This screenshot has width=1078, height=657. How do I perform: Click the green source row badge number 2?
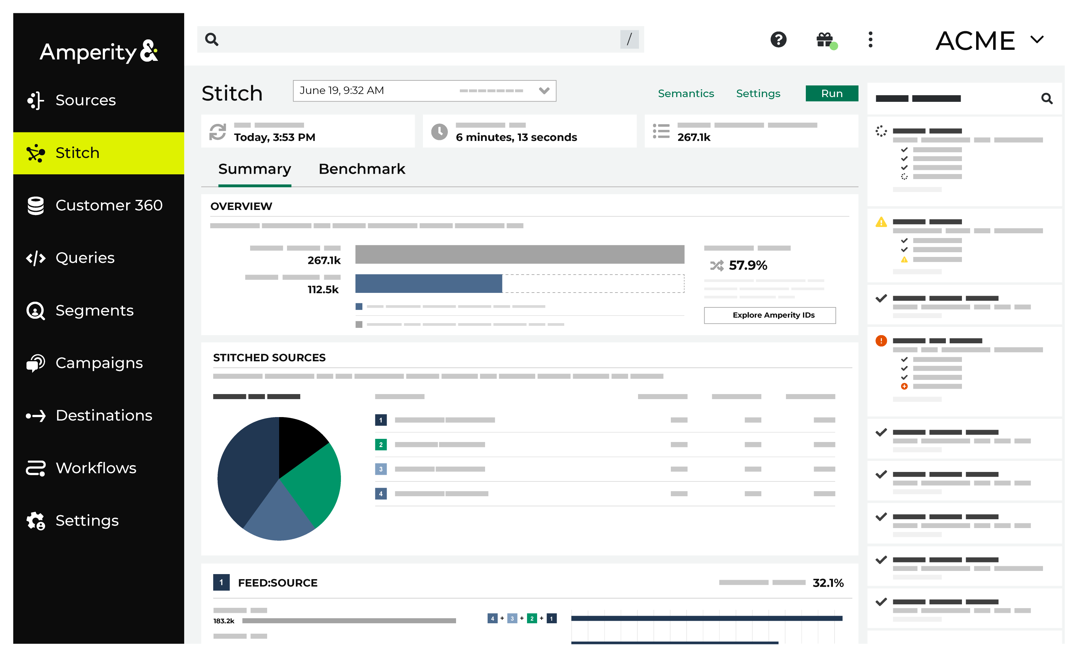(x=381, y=445)
